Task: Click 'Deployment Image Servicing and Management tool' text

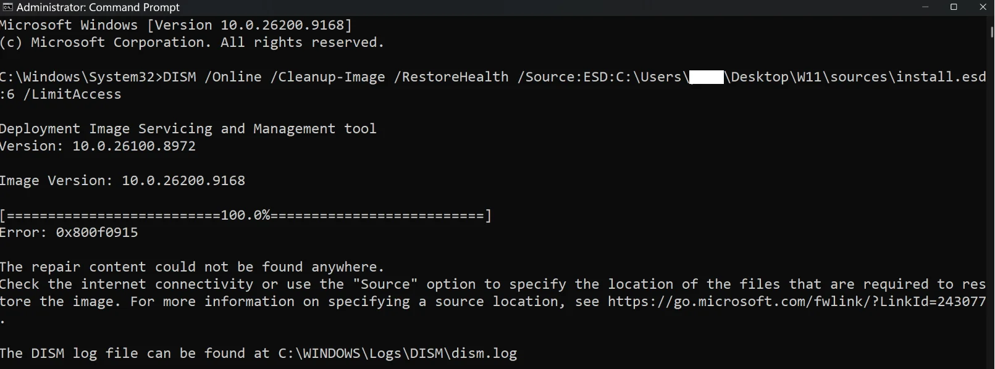Action: (188, 129)
